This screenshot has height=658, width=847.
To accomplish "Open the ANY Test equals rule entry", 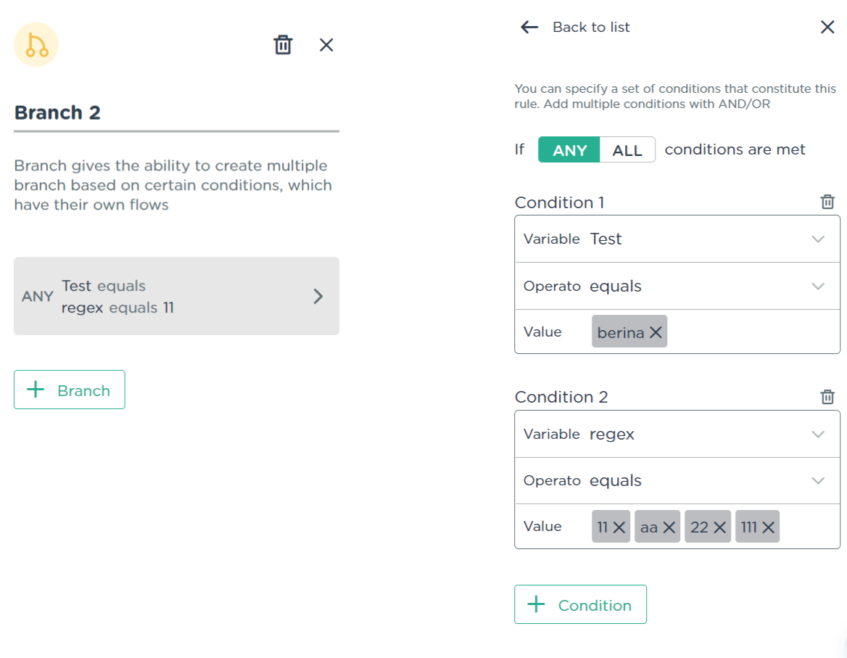I will point(176,296).
